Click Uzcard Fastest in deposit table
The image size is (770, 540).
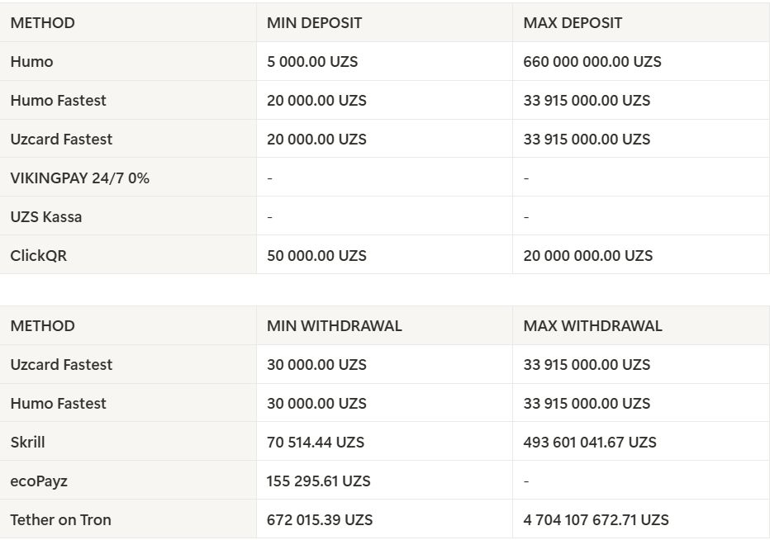(61, 140)
